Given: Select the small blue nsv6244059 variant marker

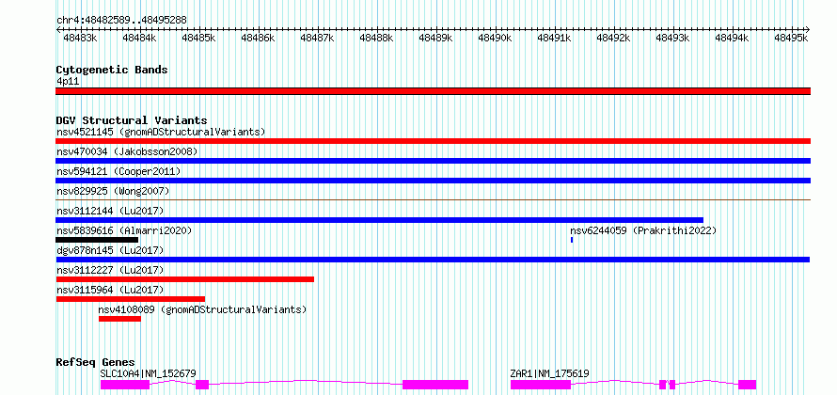Looking at the screenshot, I should [572, 240].
